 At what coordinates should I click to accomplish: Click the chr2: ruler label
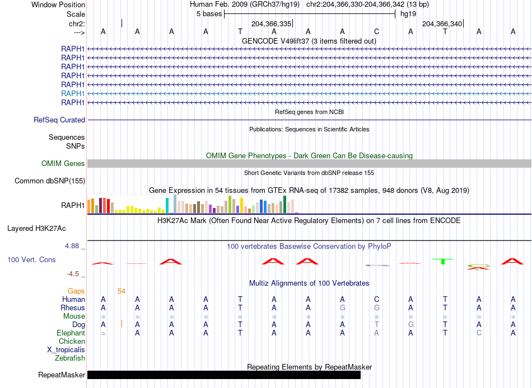77,23
